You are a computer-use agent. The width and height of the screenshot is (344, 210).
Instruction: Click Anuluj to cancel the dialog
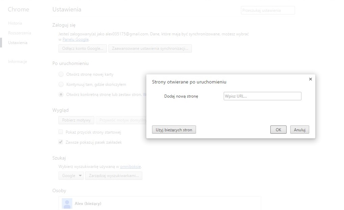(299, 130)
